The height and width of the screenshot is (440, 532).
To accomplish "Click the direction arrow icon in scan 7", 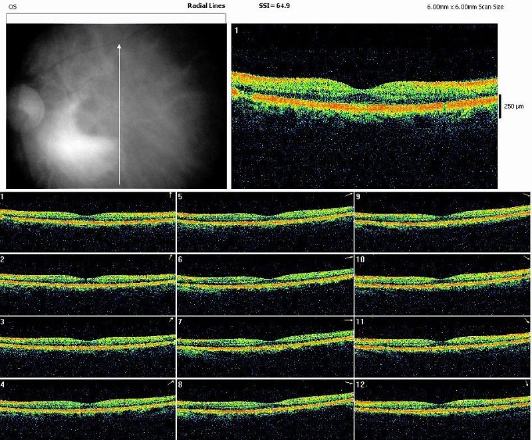I will click(348, 321).
